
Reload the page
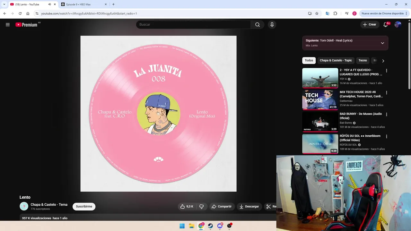[x=20, y=13]
